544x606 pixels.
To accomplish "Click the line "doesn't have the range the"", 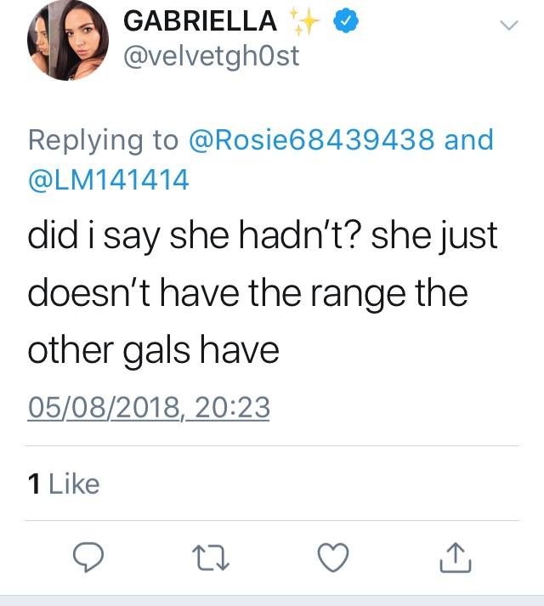I will 247,293.
